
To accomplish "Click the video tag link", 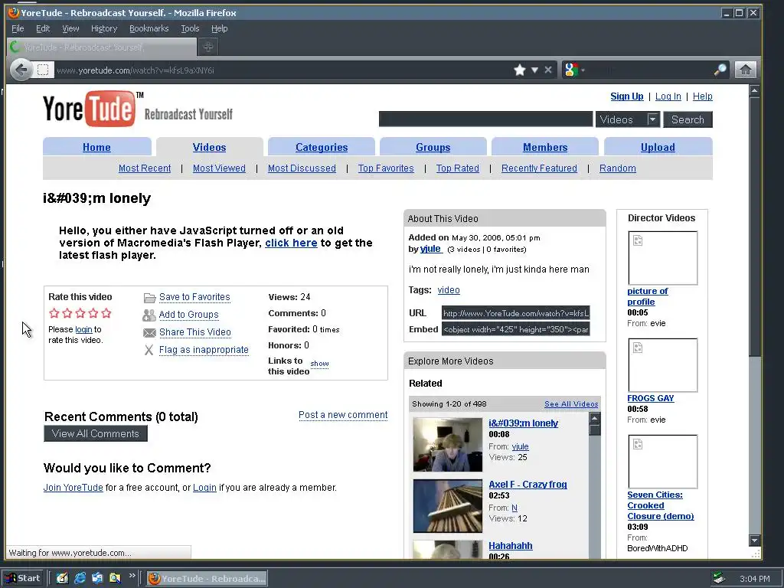I will click(x=449, y=290).
